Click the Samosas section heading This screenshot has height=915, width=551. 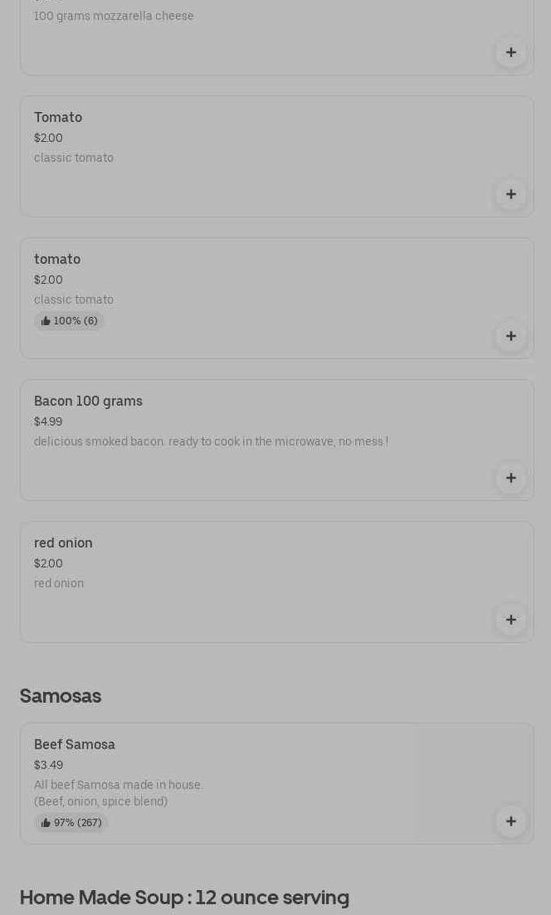tap(61, 696)
